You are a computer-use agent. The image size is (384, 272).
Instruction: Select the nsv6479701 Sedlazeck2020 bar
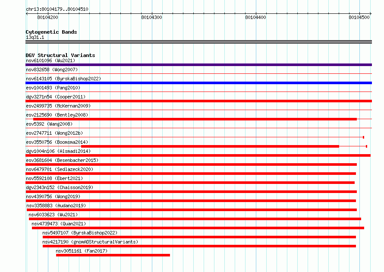pos(191,174)
